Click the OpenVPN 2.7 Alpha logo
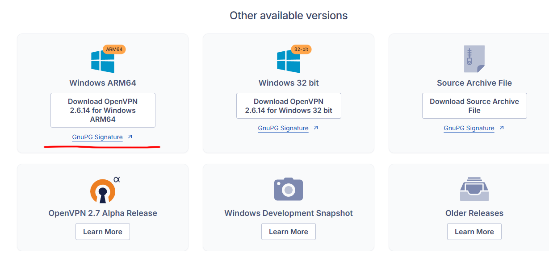Viewport: 549px width, 261px height. pyautogui.click(x=103, y=190)
